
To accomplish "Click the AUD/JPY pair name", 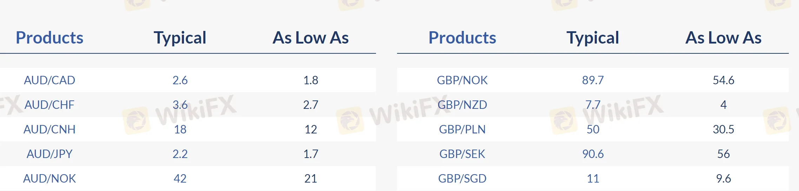I will click(49, 154).
